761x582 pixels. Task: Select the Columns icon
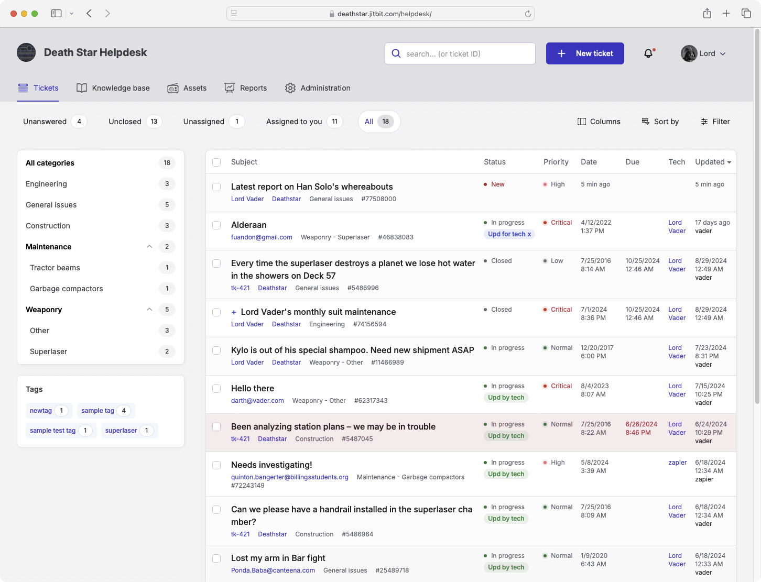pyautogui.click(x=582, y=121)
